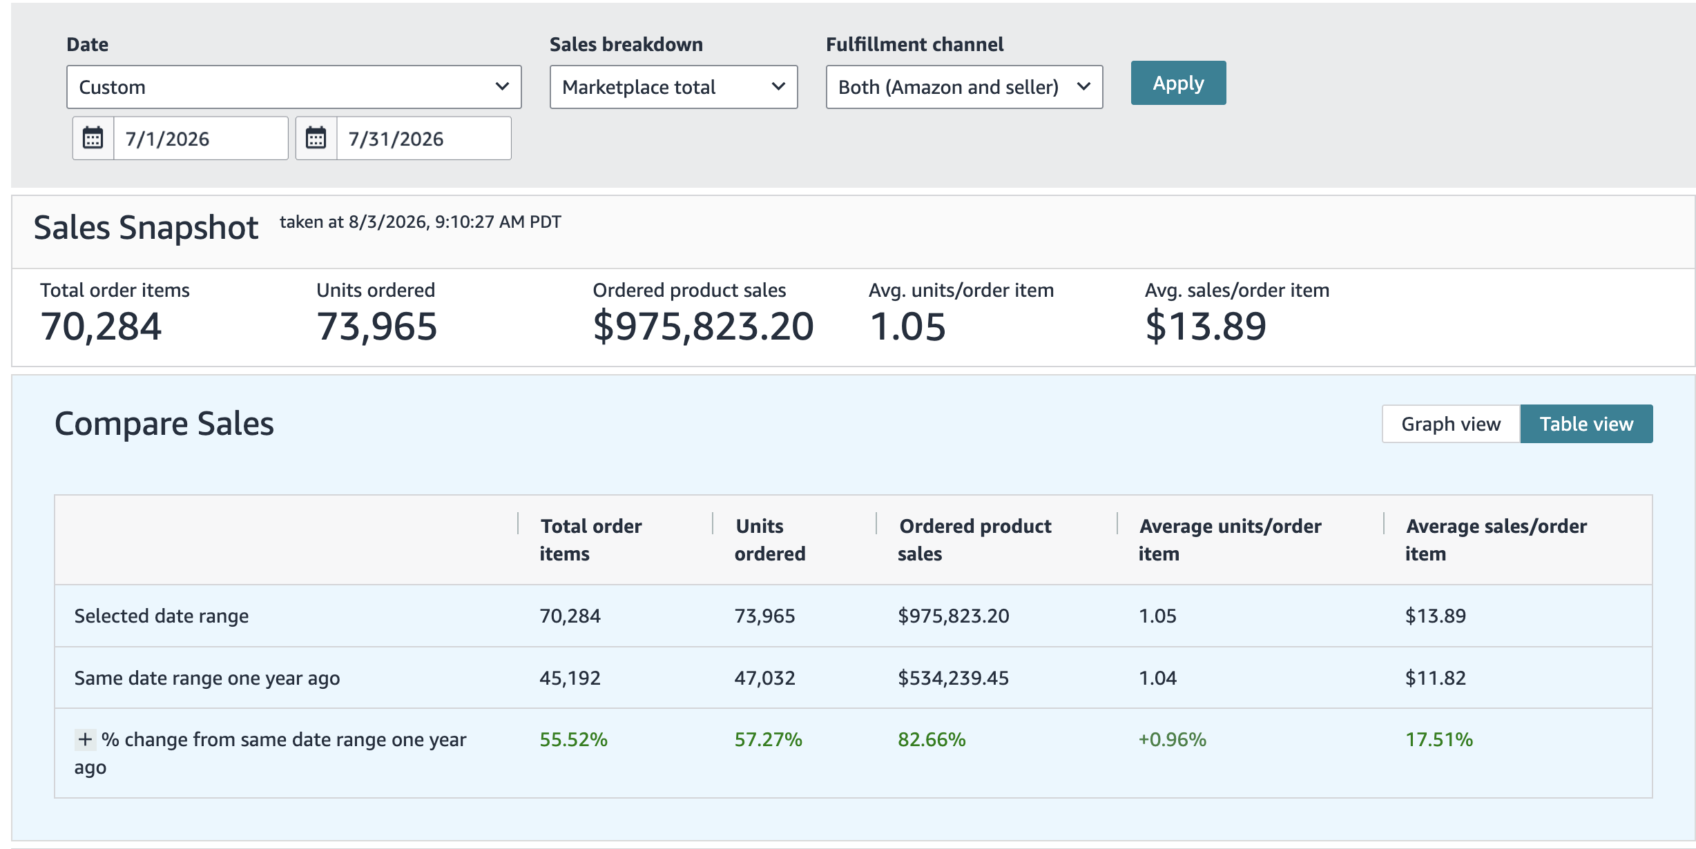Open Both (Amazon and seller) dropdown
1696x849 pixels.
(965, 87)
